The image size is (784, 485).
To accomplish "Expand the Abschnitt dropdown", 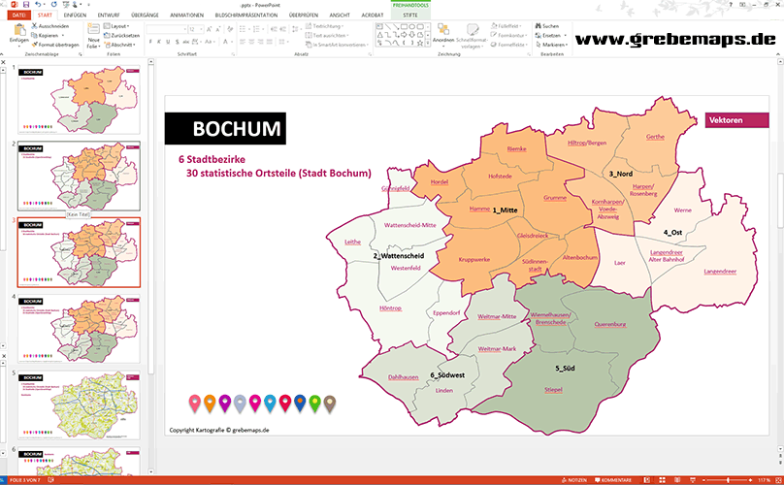I will 122,45.
